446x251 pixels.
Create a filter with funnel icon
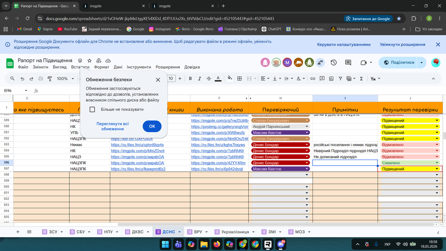340,79
